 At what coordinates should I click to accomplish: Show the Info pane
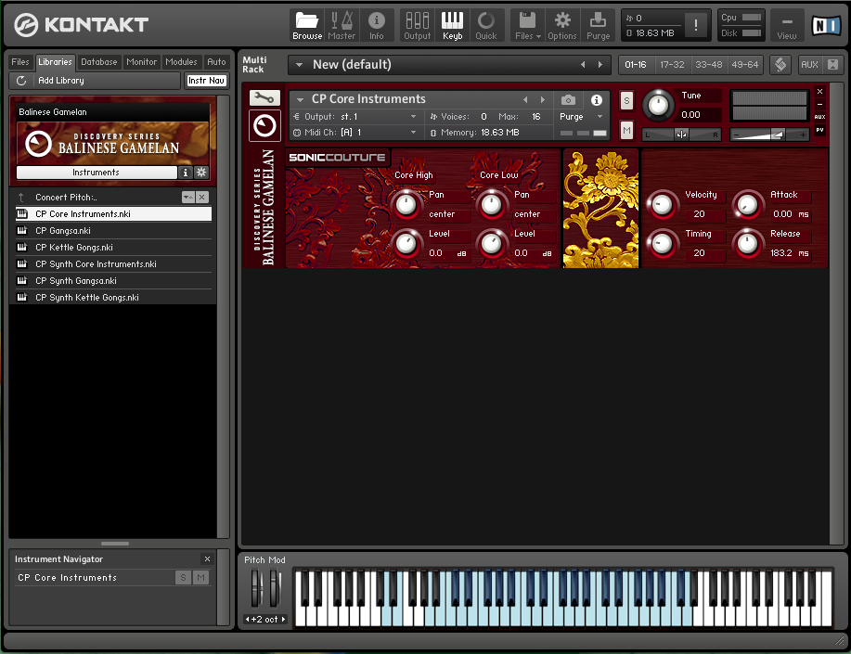pyautogui.click(x=376, y=25)
